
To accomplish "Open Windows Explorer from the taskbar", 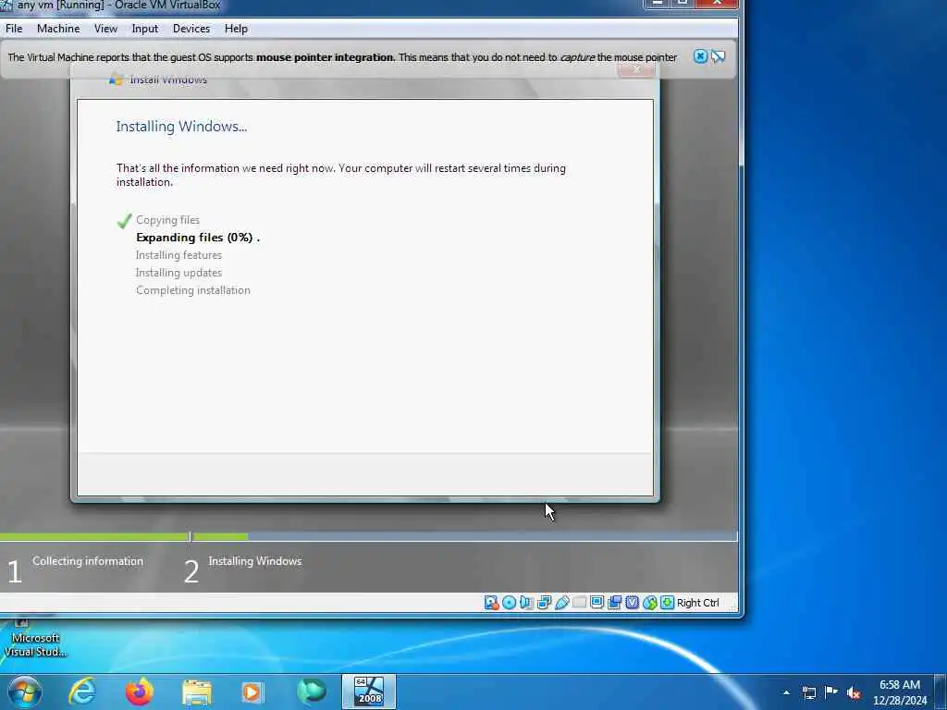I will [x=197, y=692].
